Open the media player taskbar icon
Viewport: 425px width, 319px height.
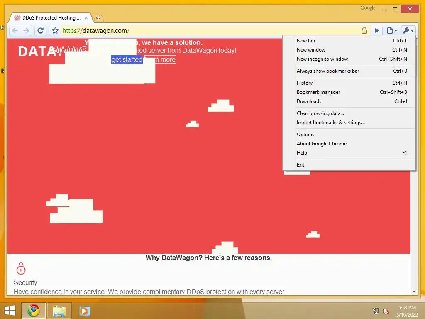tap(84, 311)
